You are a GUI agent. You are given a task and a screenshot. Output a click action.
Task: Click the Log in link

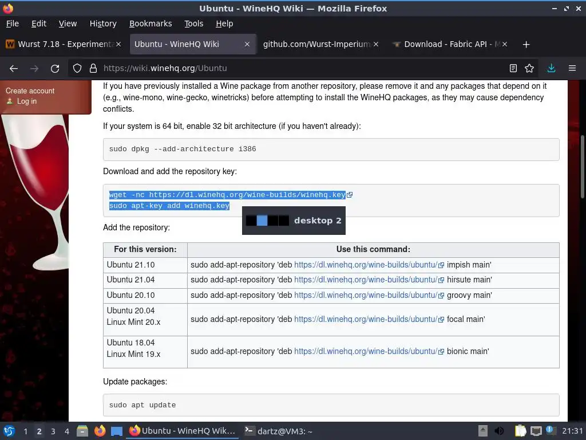[26, 101]
